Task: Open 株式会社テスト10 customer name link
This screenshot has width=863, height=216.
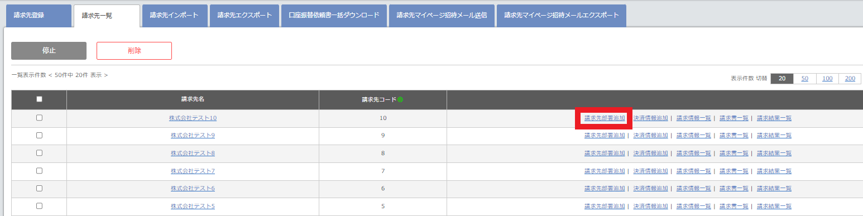Action: coord(193,118)
